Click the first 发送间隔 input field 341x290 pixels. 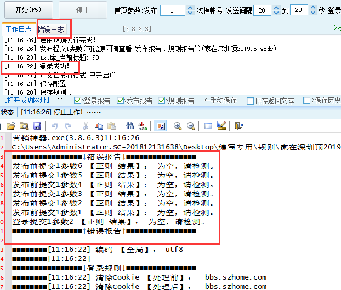coord(262,10)
